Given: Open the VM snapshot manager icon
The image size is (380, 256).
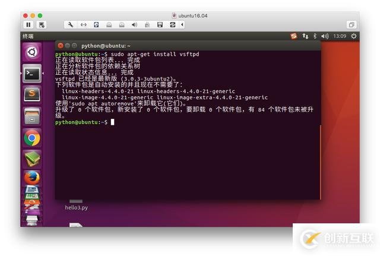Looking at the screenshot, I should point(42,25).
